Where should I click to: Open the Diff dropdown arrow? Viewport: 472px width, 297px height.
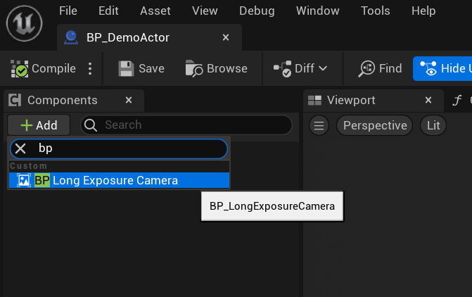click(x=323, y=69)
